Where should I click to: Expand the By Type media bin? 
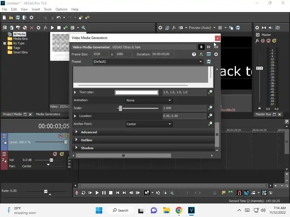pyautogui.click(x=5, y=43)
